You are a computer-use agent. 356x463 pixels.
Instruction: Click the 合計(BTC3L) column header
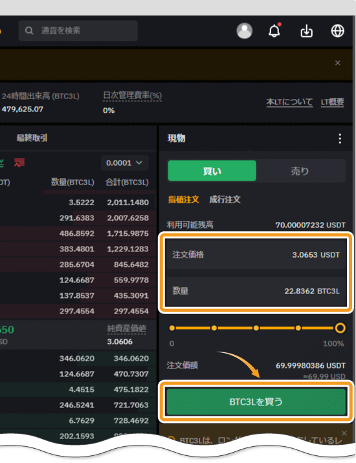pos(127,182)
